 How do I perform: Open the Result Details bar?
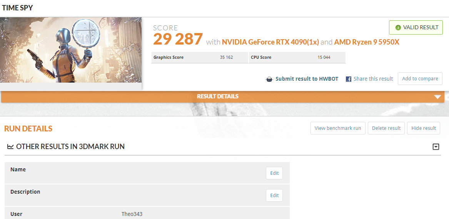coord(223,97)
